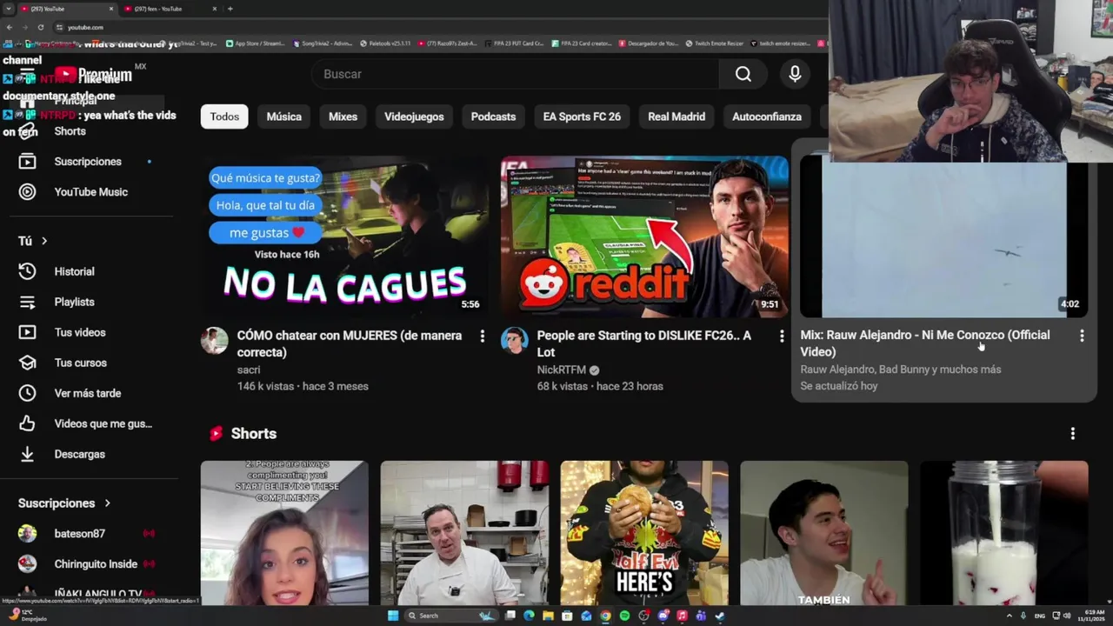The height and width of the screenshot is (626, 1113).
Task: Expand the Tú section chevron
Action: pyautogui.click(x=44, y=241)
